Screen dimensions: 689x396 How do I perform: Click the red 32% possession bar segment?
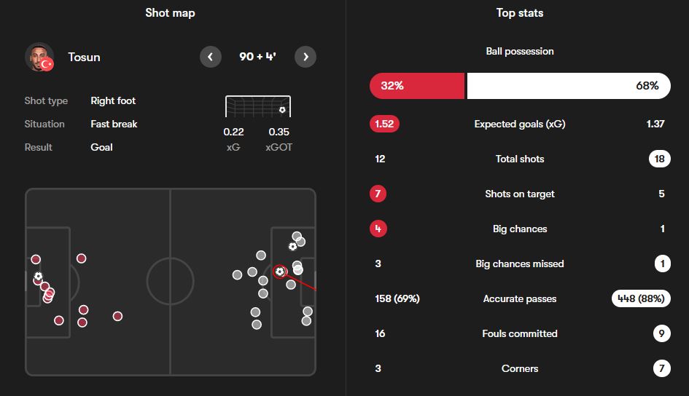(x=417, y=85)
